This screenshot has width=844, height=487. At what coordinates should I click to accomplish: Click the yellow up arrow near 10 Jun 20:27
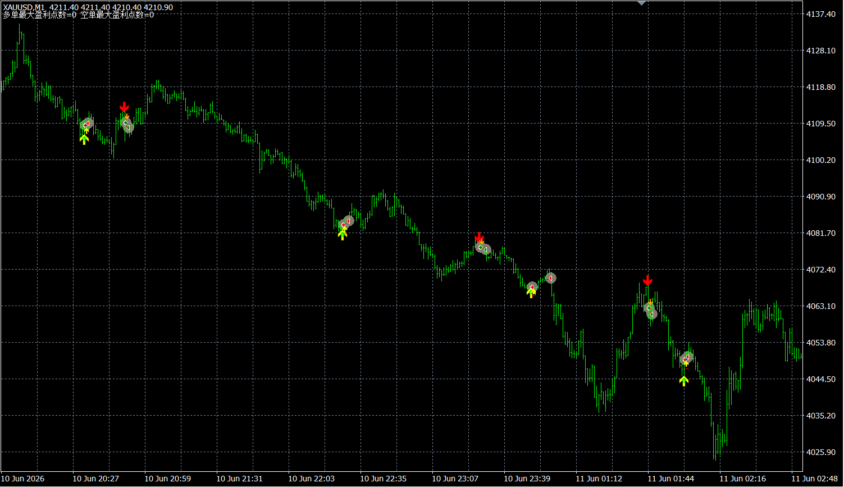(x=84, y=139)
